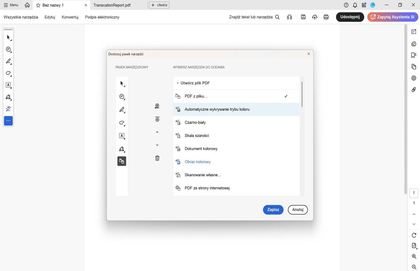Click the upload to cloud icon
420x271 pixels.
(315, 17)
